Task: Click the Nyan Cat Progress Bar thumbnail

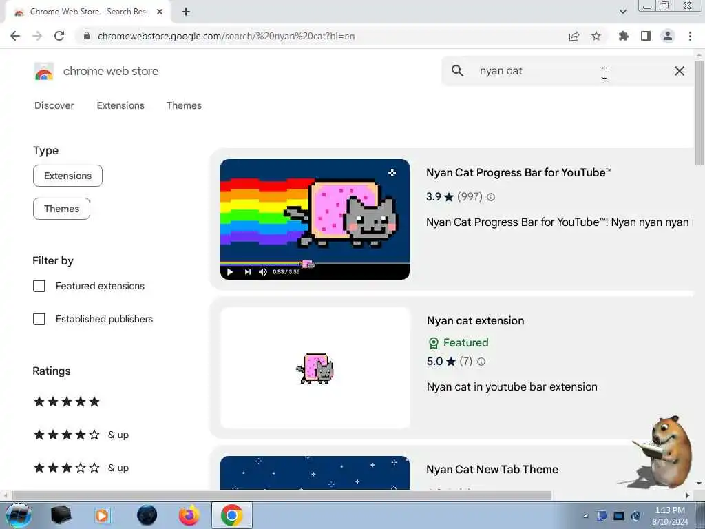Action: point(315,219)
